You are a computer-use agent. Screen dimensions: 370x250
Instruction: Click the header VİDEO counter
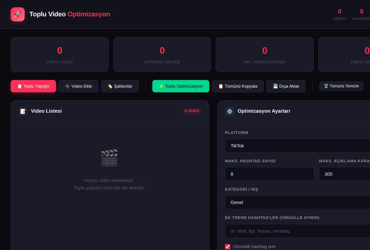pyautogui.click(x=339, y=14)
